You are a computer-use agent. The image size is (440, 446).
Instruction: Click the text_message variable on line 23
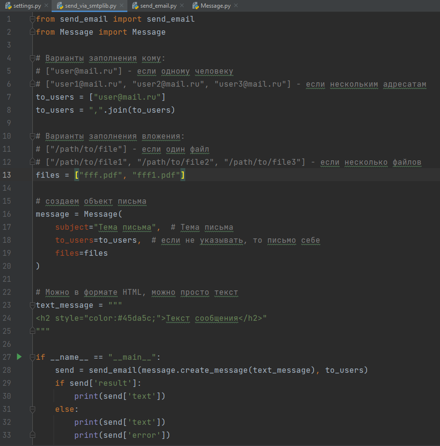pyautogui.click(x=65, y=305)
